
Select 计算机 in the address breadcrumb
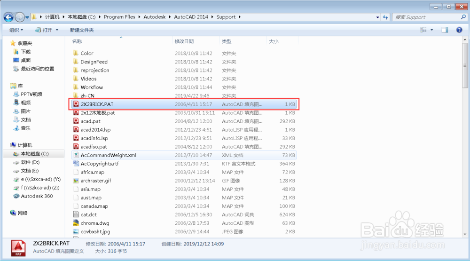52,17
